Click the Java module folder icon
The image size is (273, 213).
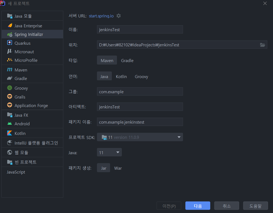click(10, 16)
